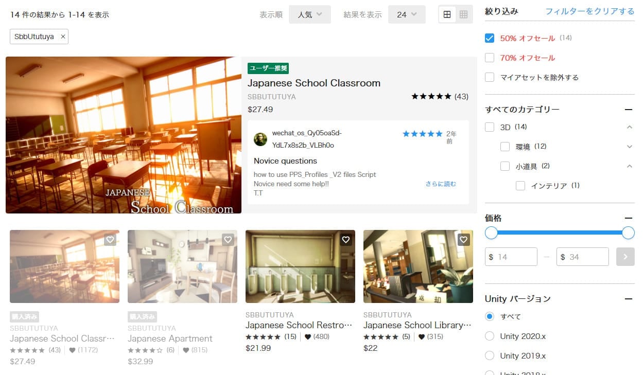Uncheck the 50% オフセール filter
The image size is (644, 375).
coord(490,38)
